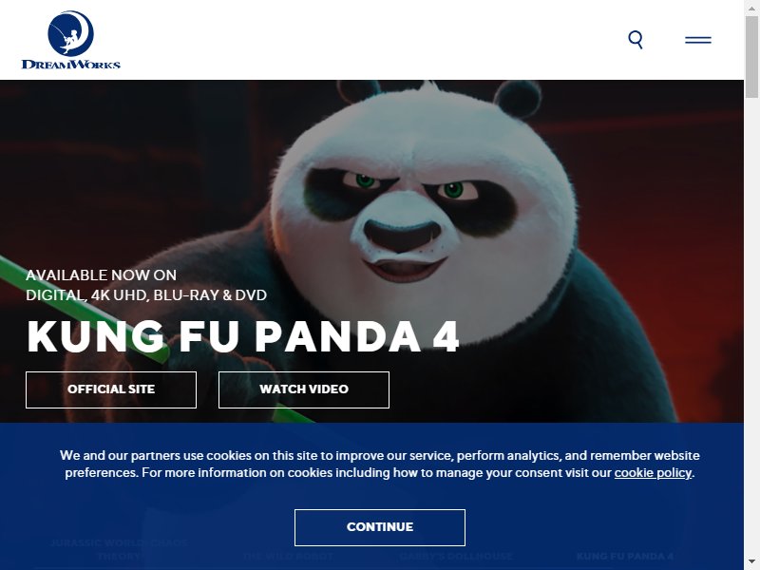Image resolution: width=760 pixels, height=570 pixels.
Task: Open the hamburger navigation menu
Action: pos(698,40)
